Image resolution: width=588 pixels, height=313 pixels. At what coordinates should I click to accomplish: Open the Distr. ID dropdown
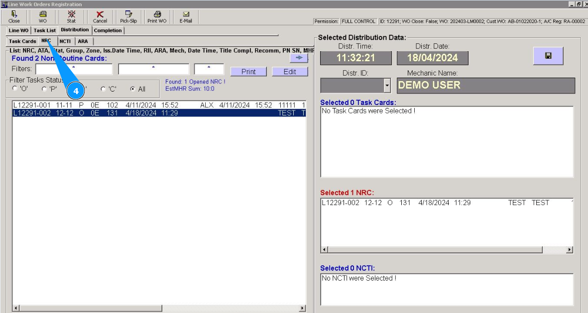point(387,86)
